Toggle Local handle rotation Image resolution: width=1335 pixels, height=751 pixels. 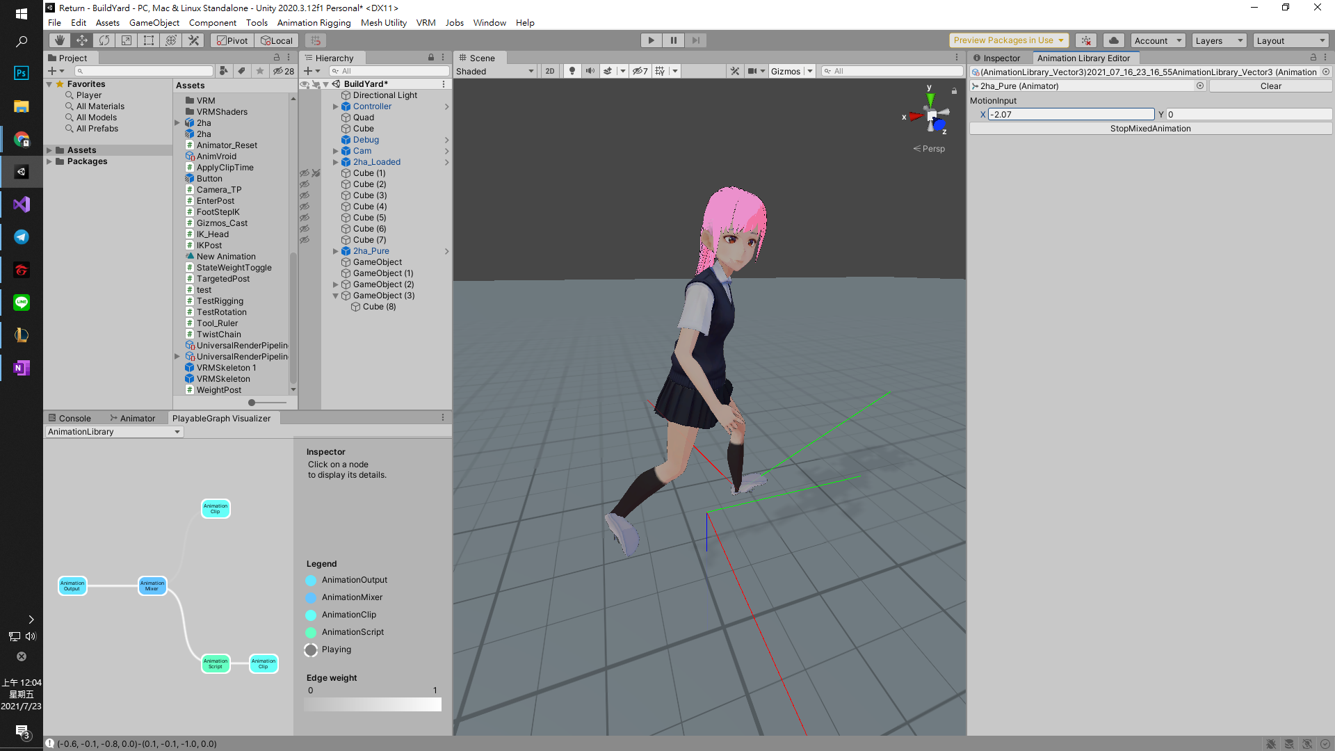point(276,40)
